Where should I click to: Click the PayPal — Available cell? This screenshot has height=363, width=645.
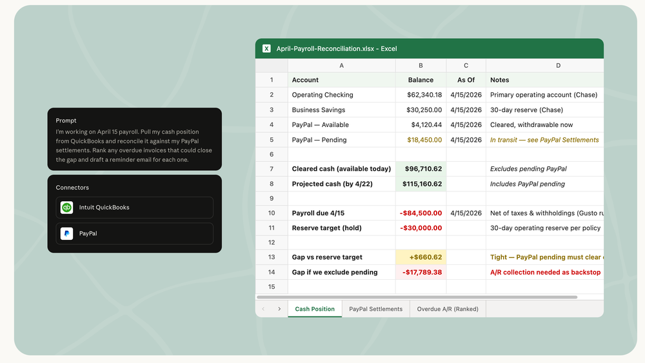click(x=341, y=124)
